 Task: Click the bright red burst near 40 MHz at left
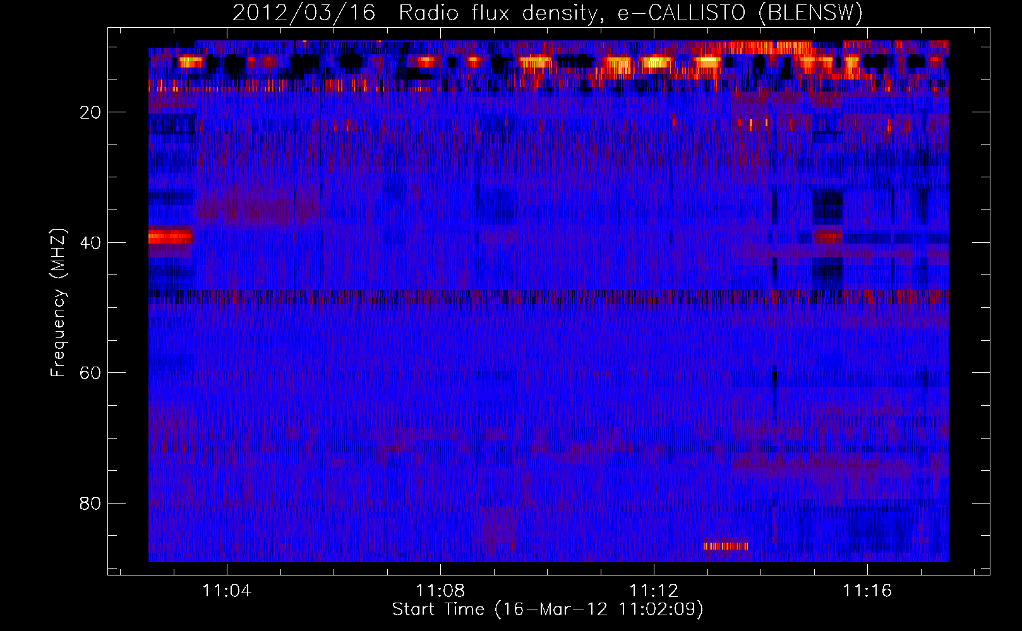(x=170, y=237)
